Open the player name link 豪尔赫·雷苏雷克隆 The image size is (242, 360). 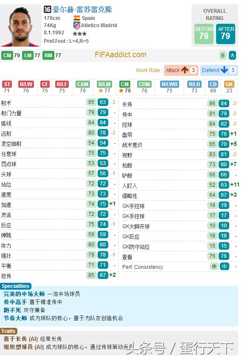point(82,9)
